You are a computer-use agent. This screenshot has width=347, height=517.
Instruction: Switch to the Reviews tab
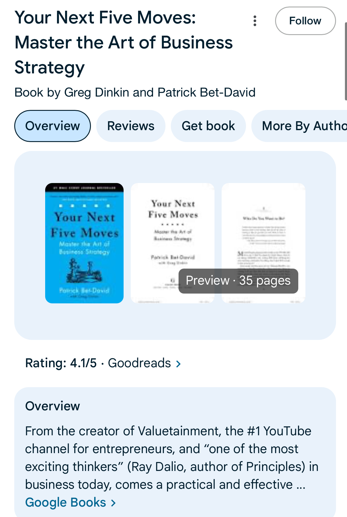pyautogui.click(x=131, y=126)
